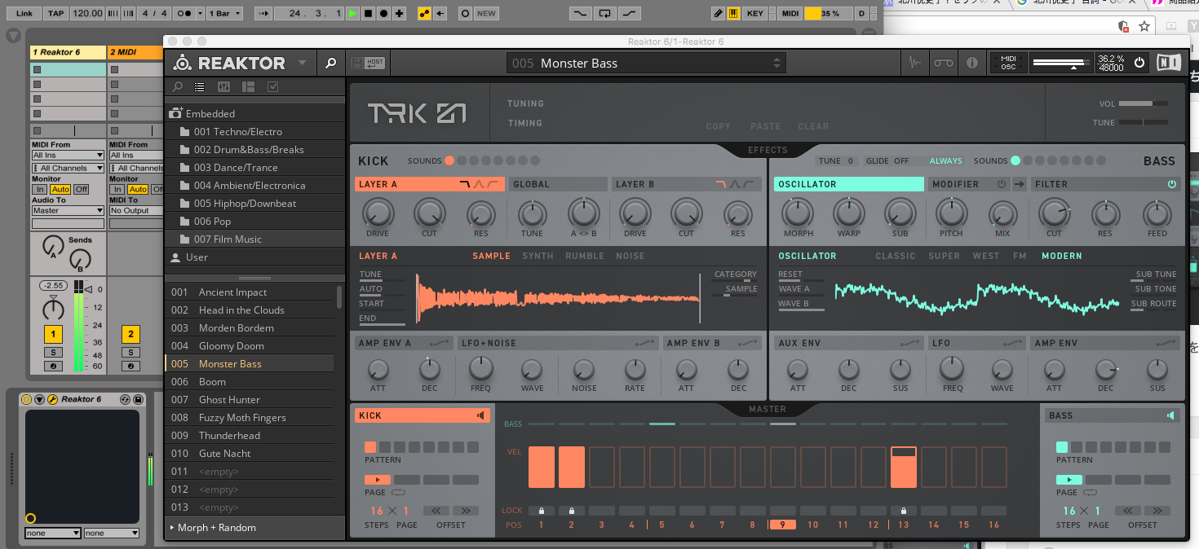This screenshot has height=549, width=1199.
Task: Click the back to arrangement arrow icon
Action: coord(440,14)
